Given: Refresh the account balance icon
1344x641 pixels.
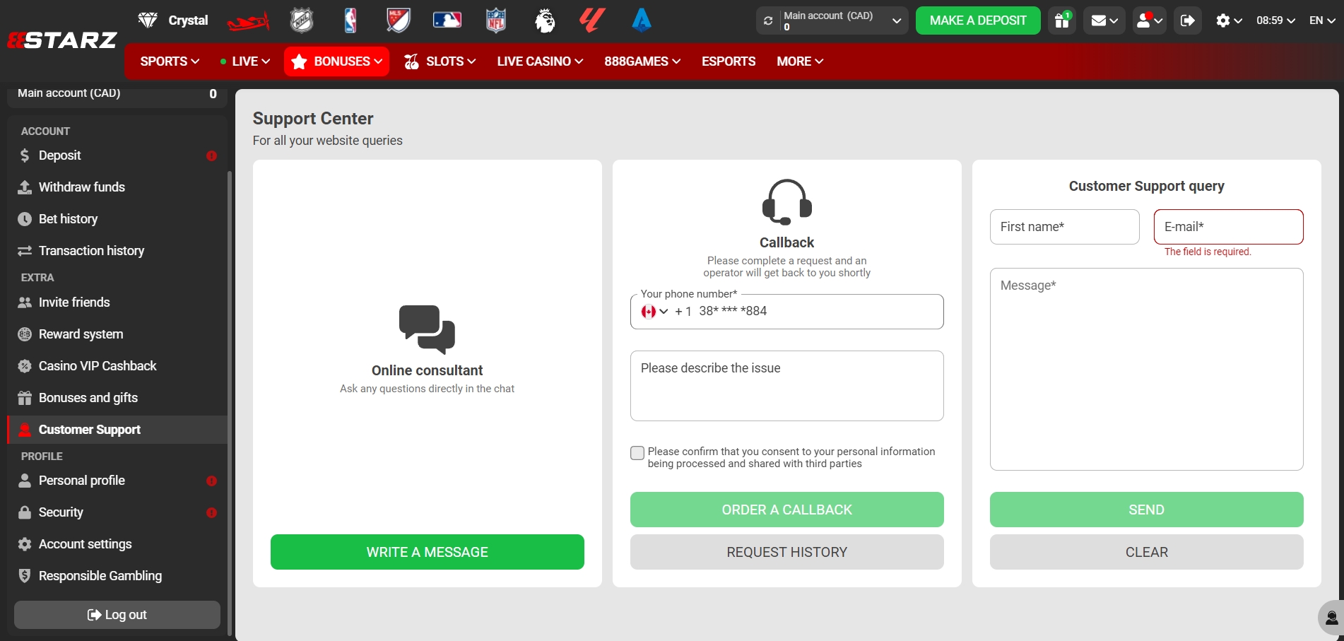Looking at the screenshot, I should pyautogui.click(x=768, y=20).
